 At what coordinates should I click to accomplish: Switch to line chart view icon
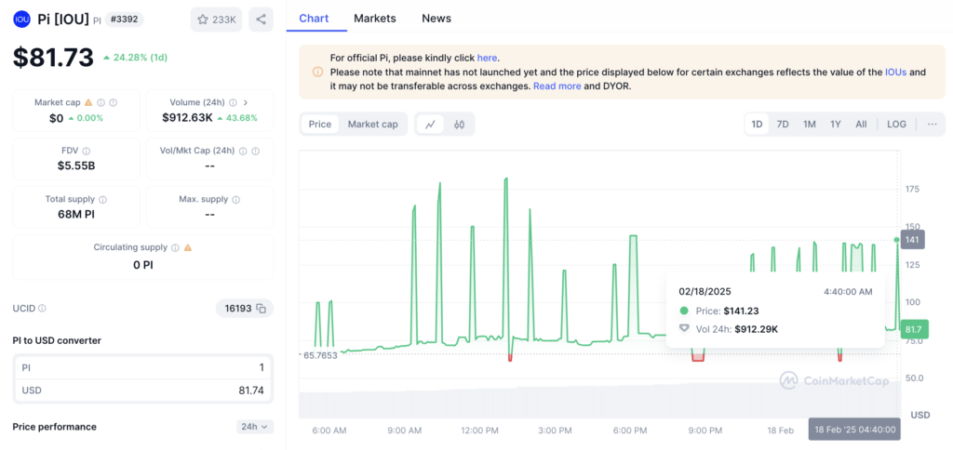(x=430, y=125)
